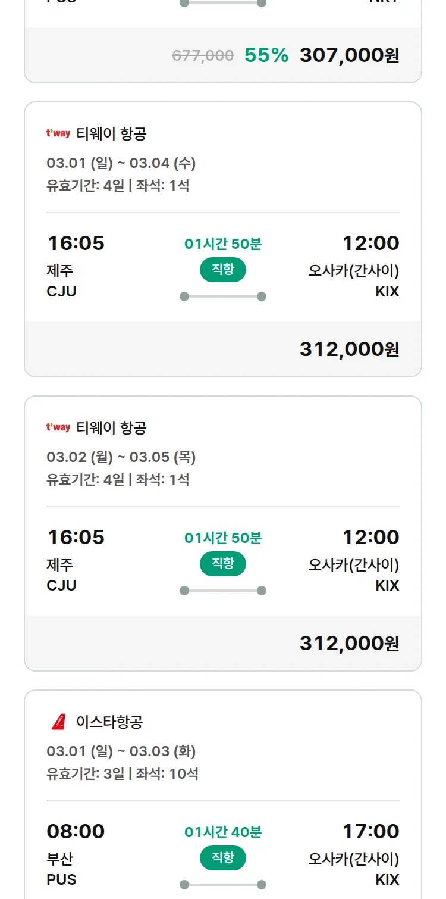Open 이스타항공 airline name link
The image size is (446, 899).
[x=109, y=722]
